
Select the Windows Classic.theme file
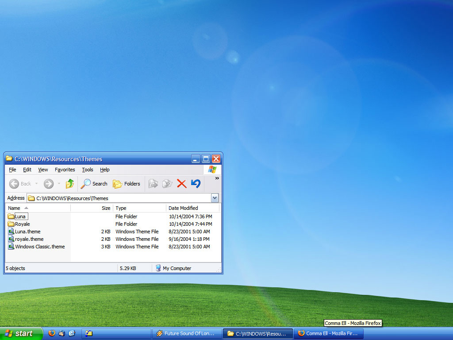[x=40, y=247]
